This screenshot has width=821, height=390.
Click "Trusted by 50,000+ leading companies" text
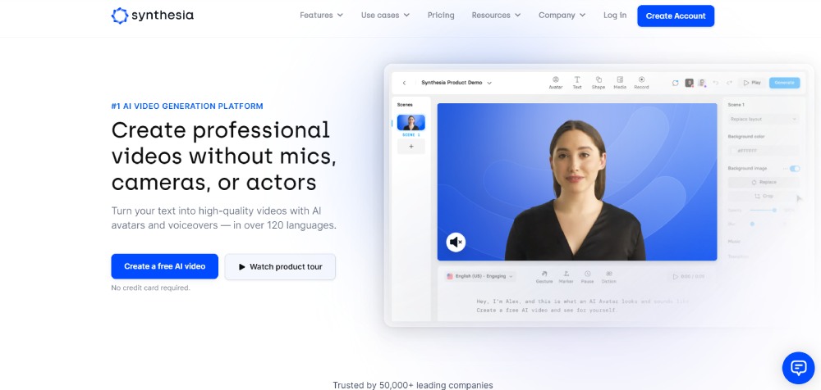coord(413,385)
